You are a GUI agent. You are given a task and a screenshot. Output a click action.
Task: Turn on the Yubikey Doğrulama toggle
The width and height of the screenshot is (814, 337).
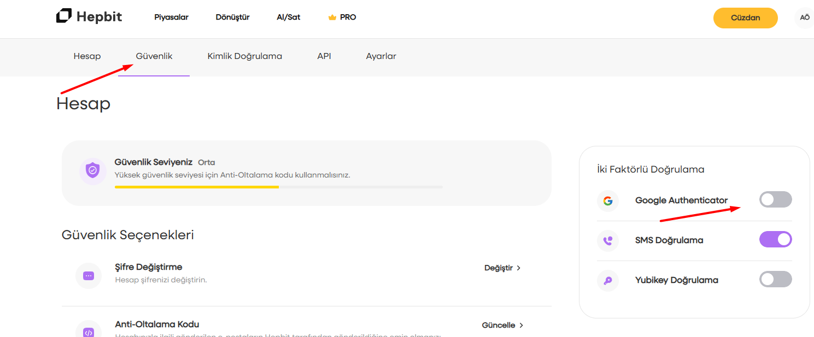775,280
